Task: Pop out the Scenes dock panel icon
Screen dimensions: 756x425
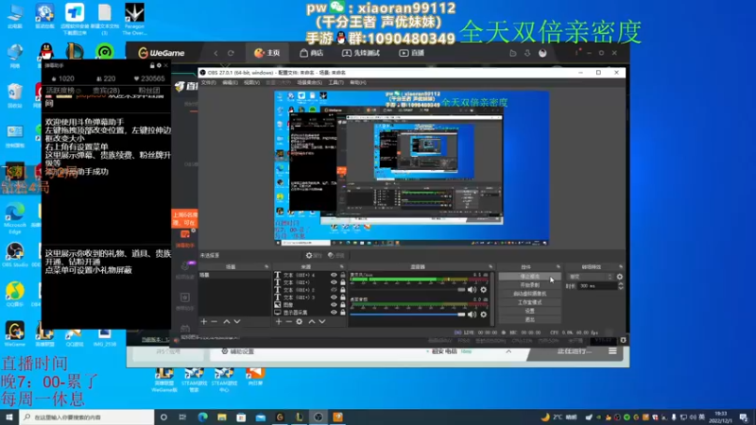Action: [266, 266]
